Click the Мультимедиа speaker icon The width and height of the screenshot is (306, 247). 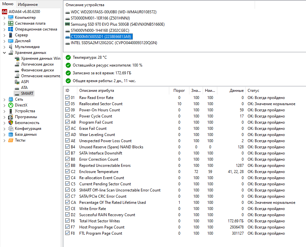[x=11, y=47]
